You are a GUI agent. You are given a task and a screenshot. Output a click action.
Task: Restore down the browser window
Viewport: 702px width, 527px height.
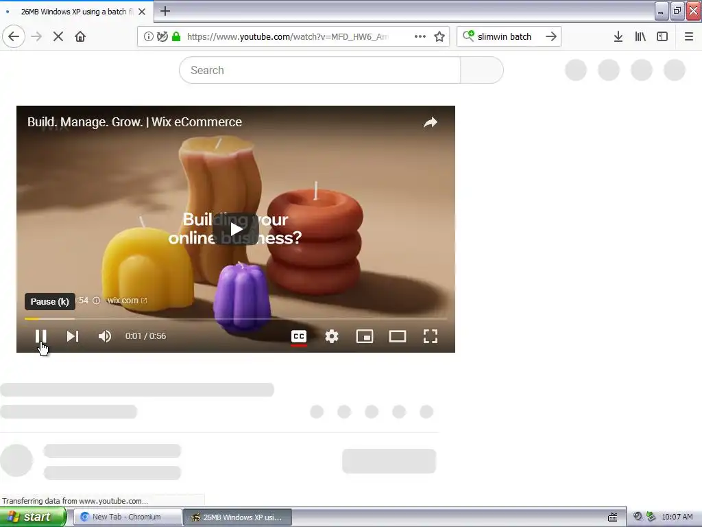pyautogui.click(x=677, y=11)
